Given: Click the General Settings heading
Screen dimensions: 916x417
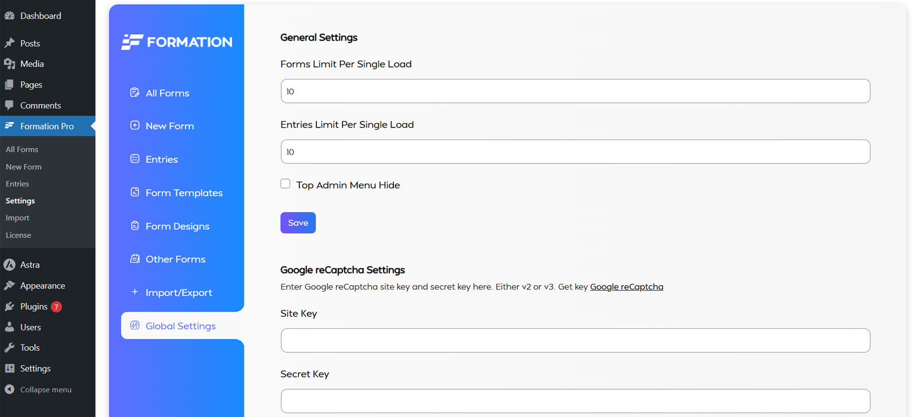Looking at the screenshot, I should [x=319, y=37].
